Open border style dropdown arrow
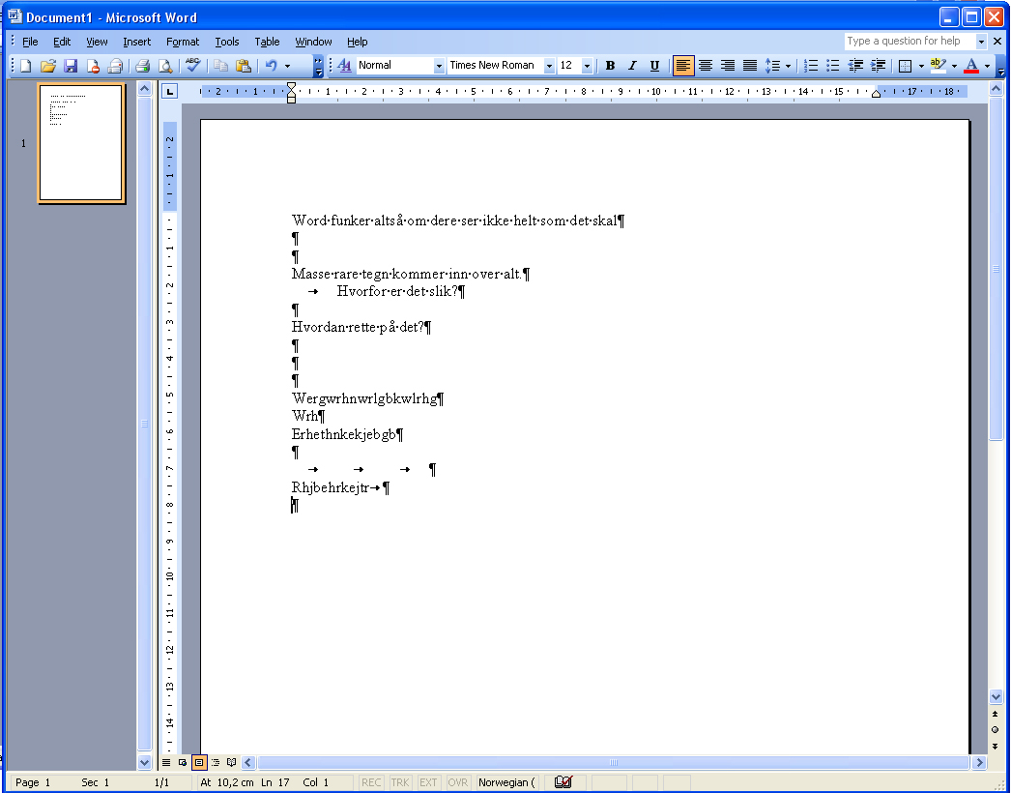 click(x=921, y=65)
